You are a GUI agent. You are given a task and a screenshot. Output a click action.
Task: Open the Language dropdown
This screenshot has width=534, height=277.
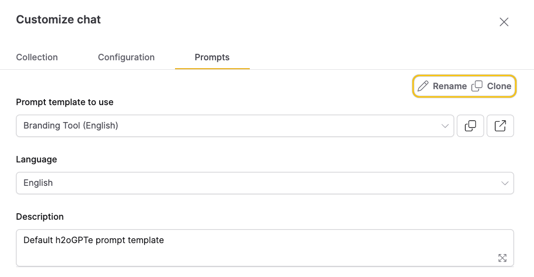coord(265,183)
